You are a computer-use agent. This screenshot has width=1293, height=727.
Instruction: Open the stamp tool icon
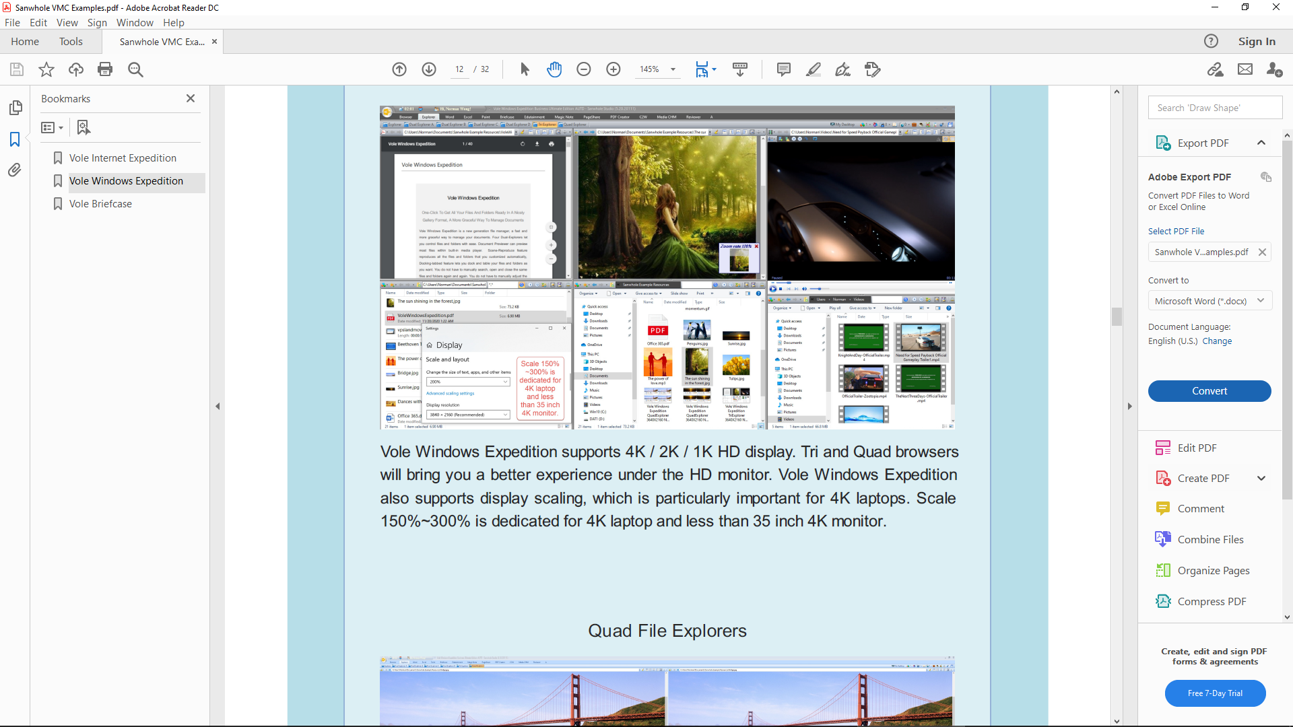873,69
